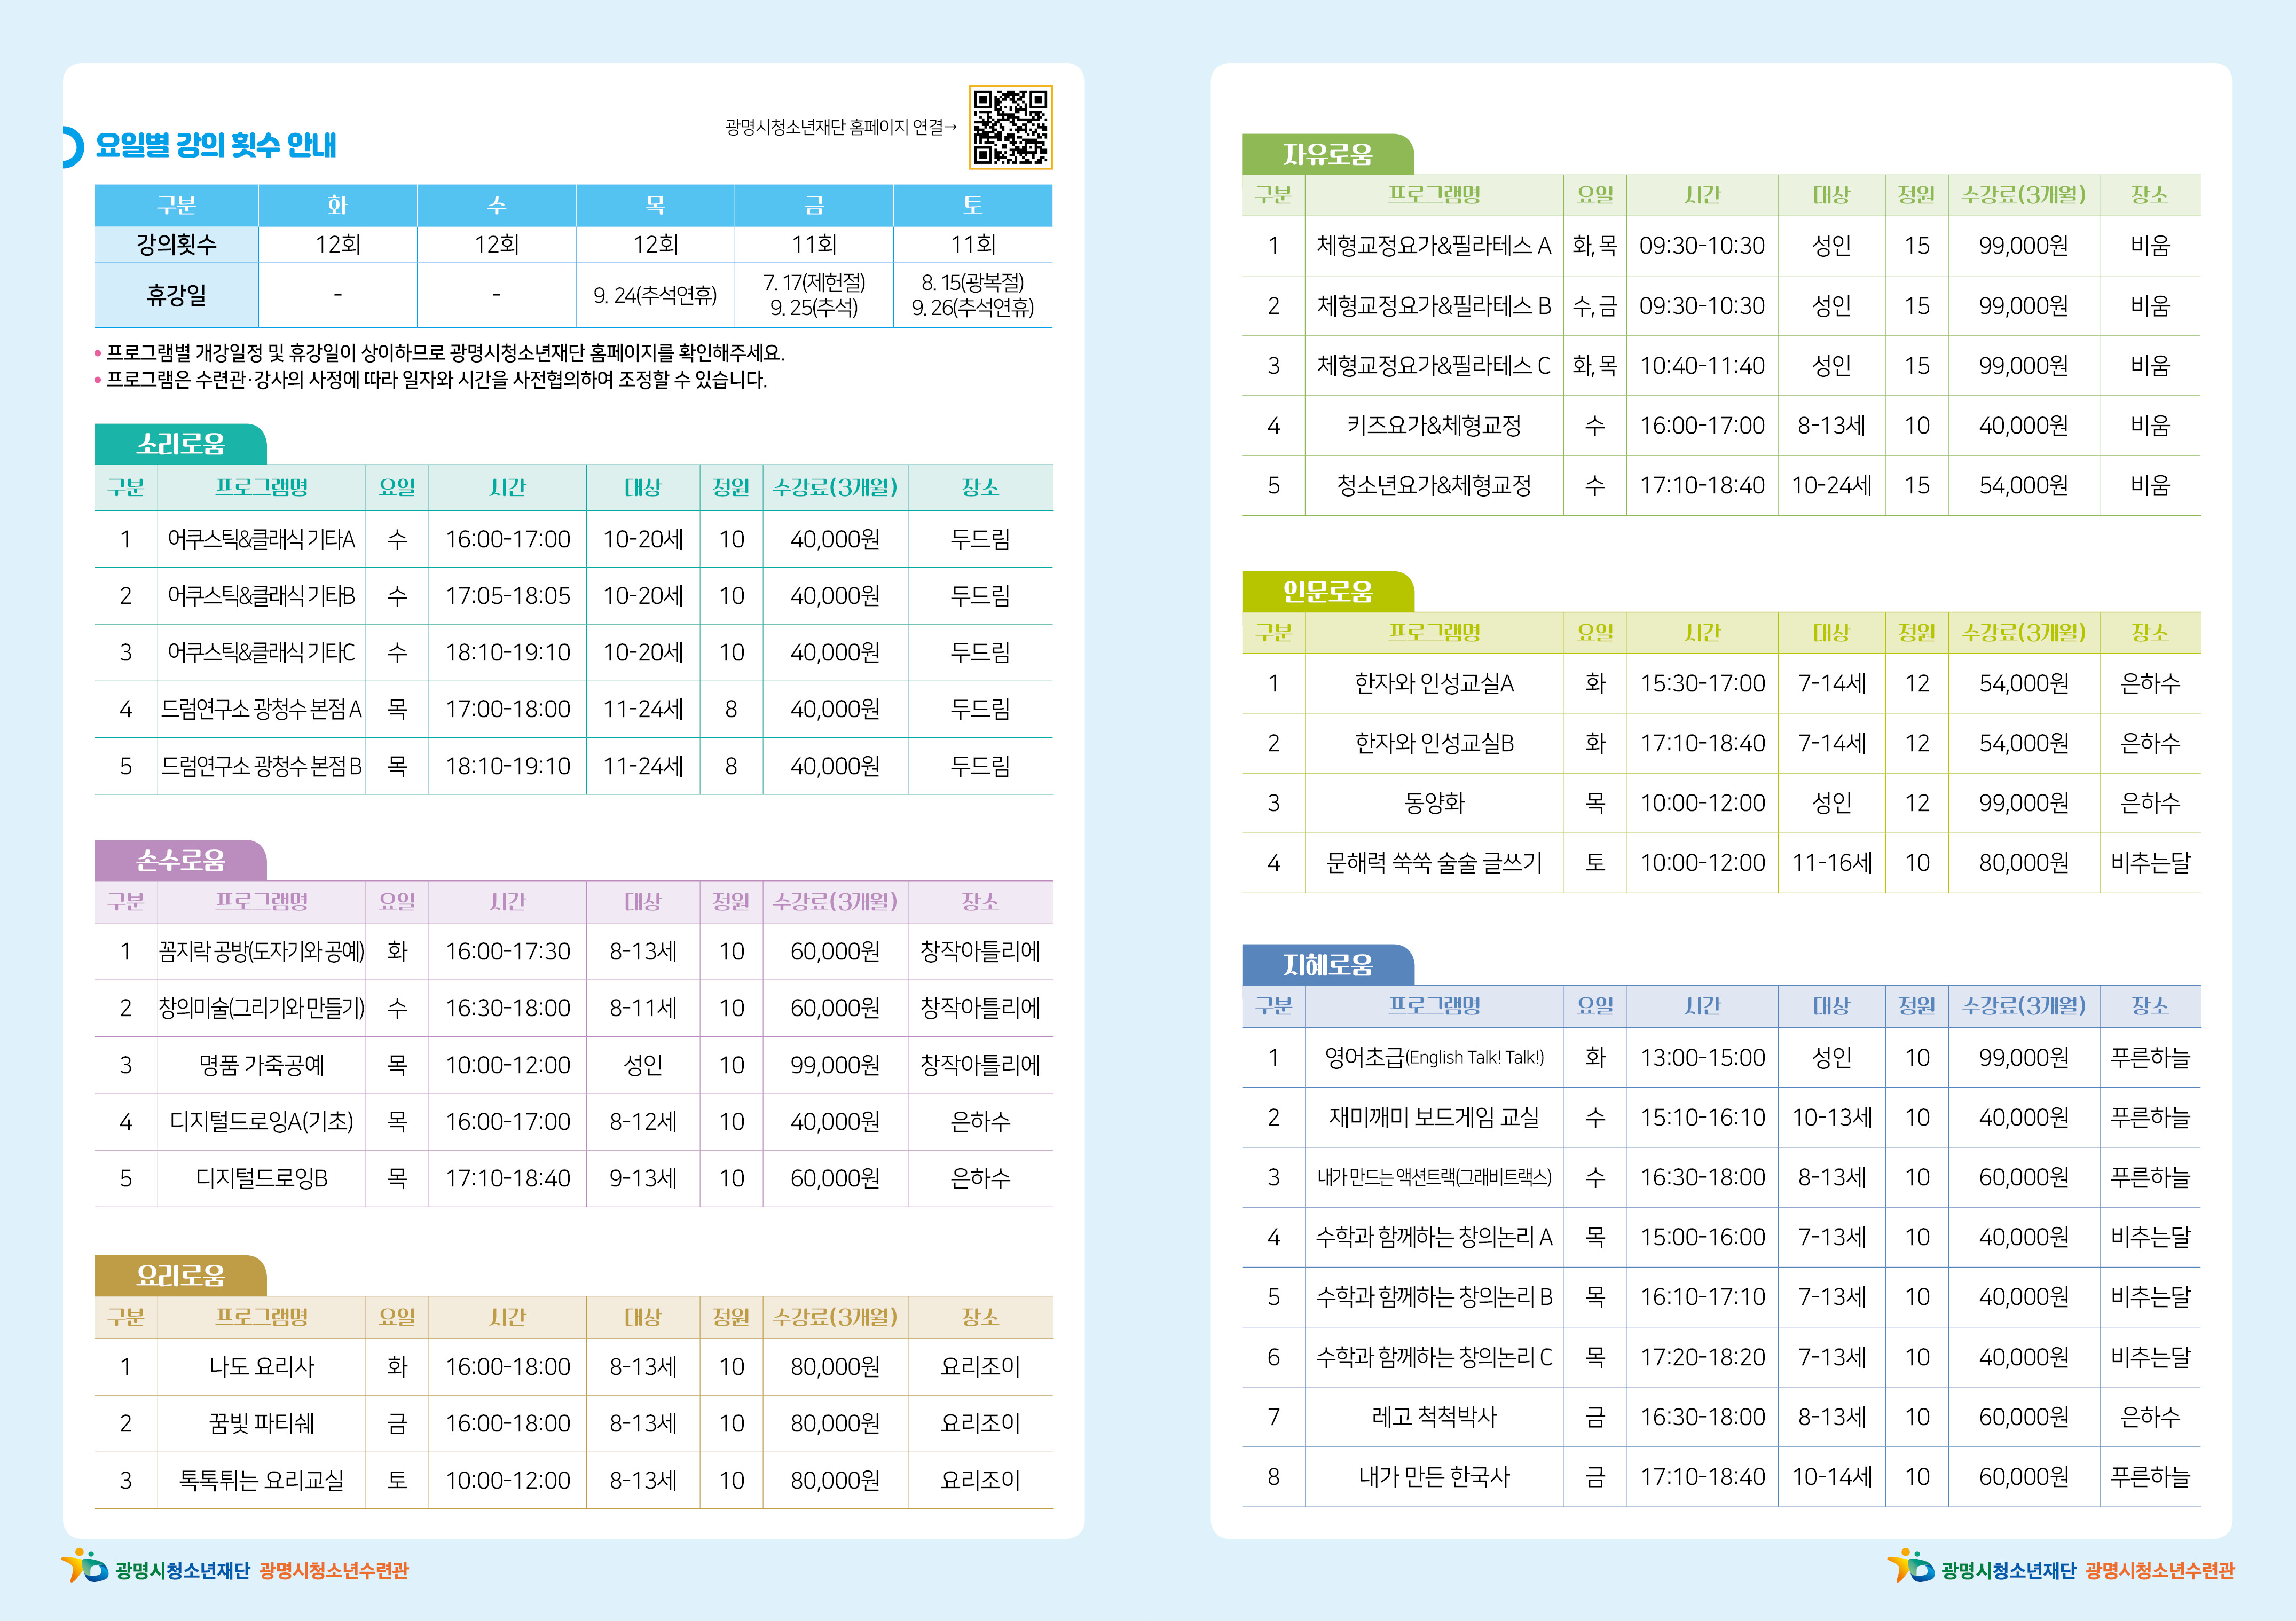The width and height of the screenshot is (2296, 1621).
Task: Click 꼼지락 공방(도자기와 공예) program name
Action: coord(262,951)
